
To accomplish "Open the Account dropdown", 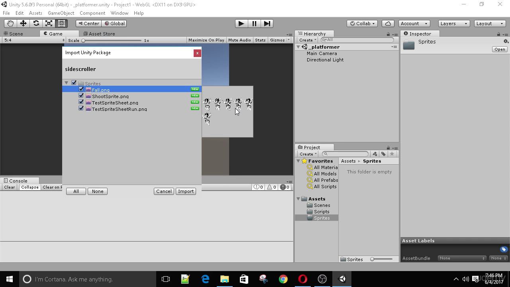I will pos(414,24).
